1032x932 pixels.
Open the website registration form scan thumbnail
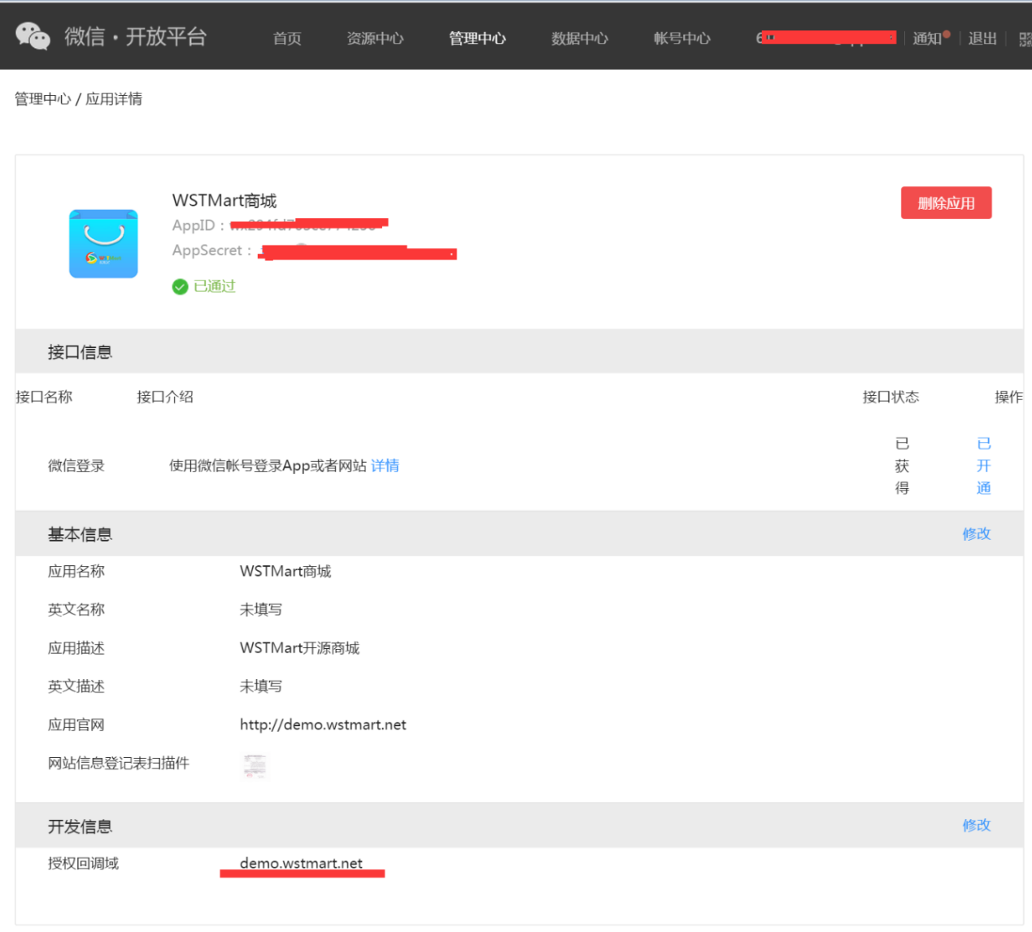pos(255,765)
